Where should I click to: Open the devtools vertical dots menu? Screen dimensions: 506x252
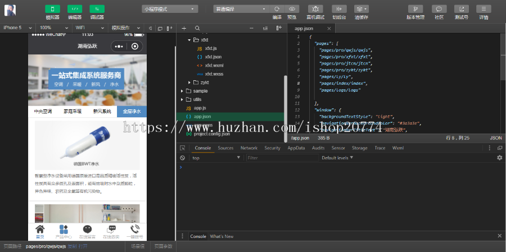point(490,148)
